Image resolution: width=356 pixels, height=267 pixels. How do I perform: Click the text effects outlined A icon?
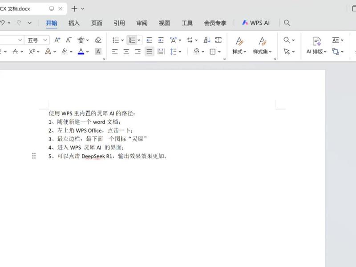[x=48, y=52]
